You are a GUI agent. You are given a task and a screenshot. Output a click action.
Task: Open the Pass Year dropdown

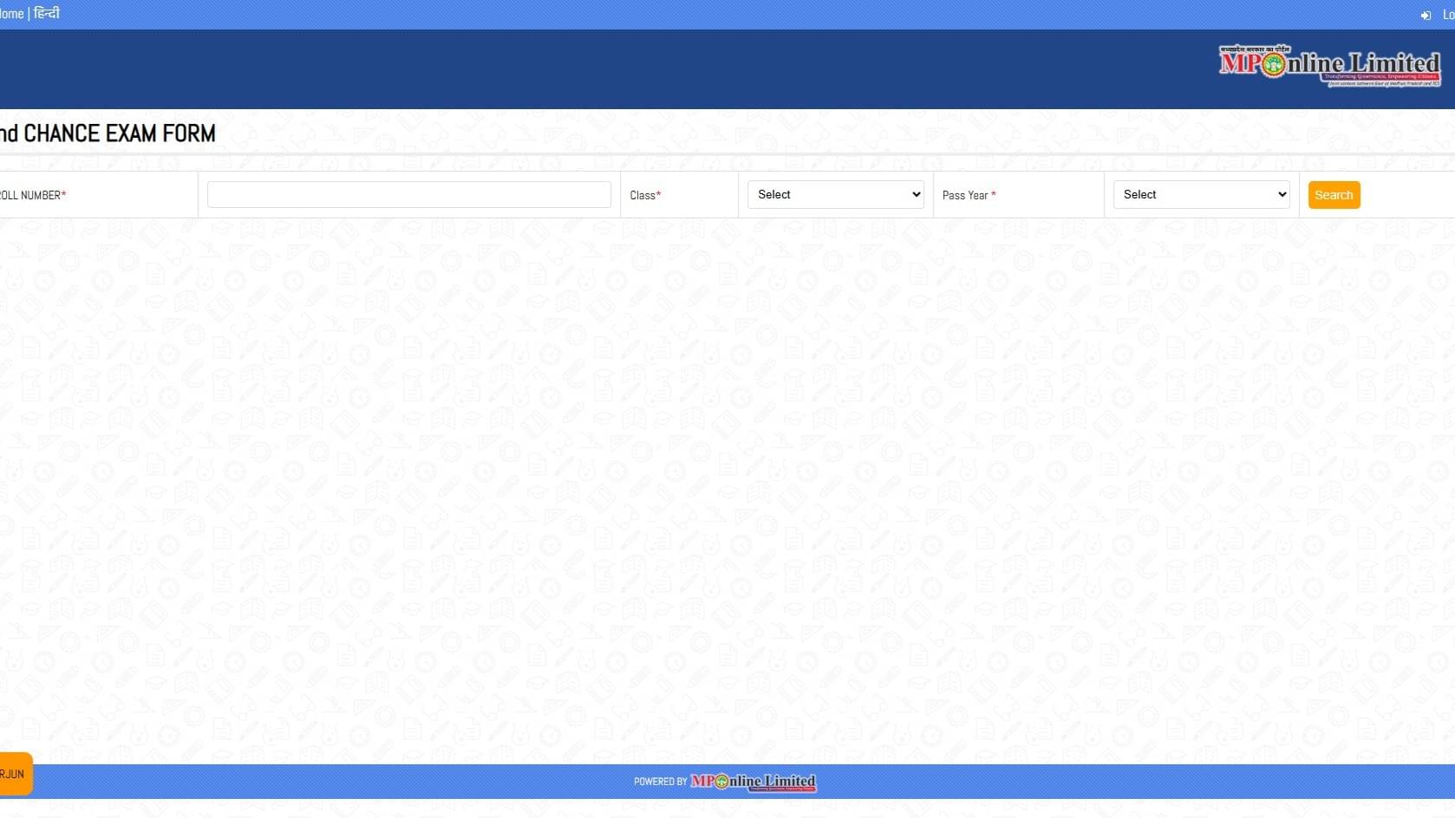click(x=1201, y=195)
